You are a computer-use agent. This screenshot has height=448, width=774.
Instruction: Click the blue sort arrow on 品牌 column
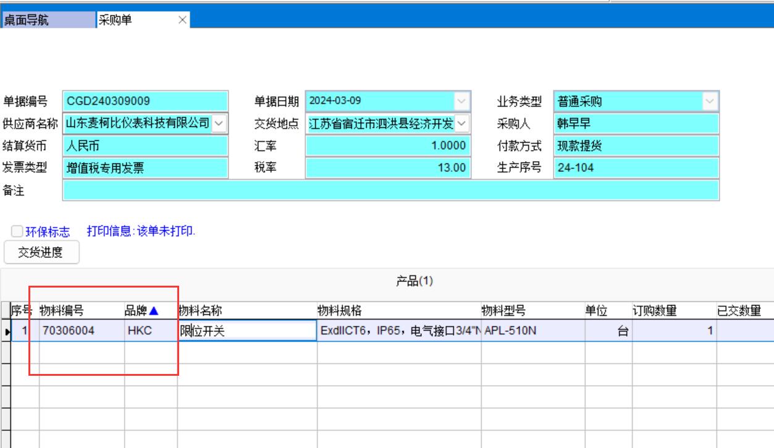(154, 311)
